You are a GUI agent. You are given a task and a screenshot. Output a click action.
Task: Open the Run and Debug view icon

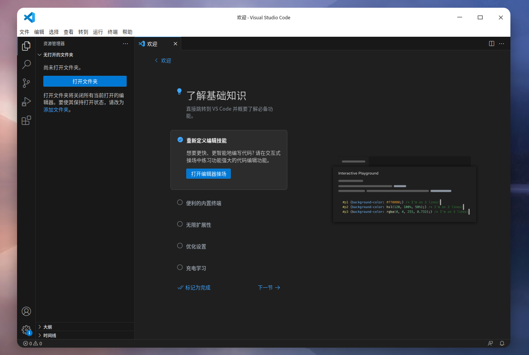(26, 102)
